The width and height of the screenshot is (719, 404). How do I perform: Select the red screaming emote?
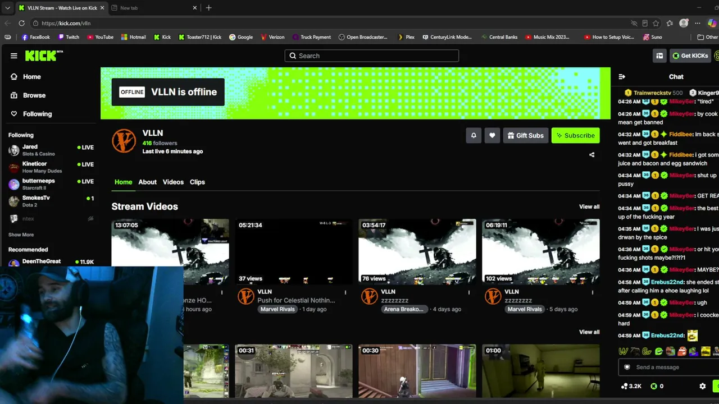point(682,351)
